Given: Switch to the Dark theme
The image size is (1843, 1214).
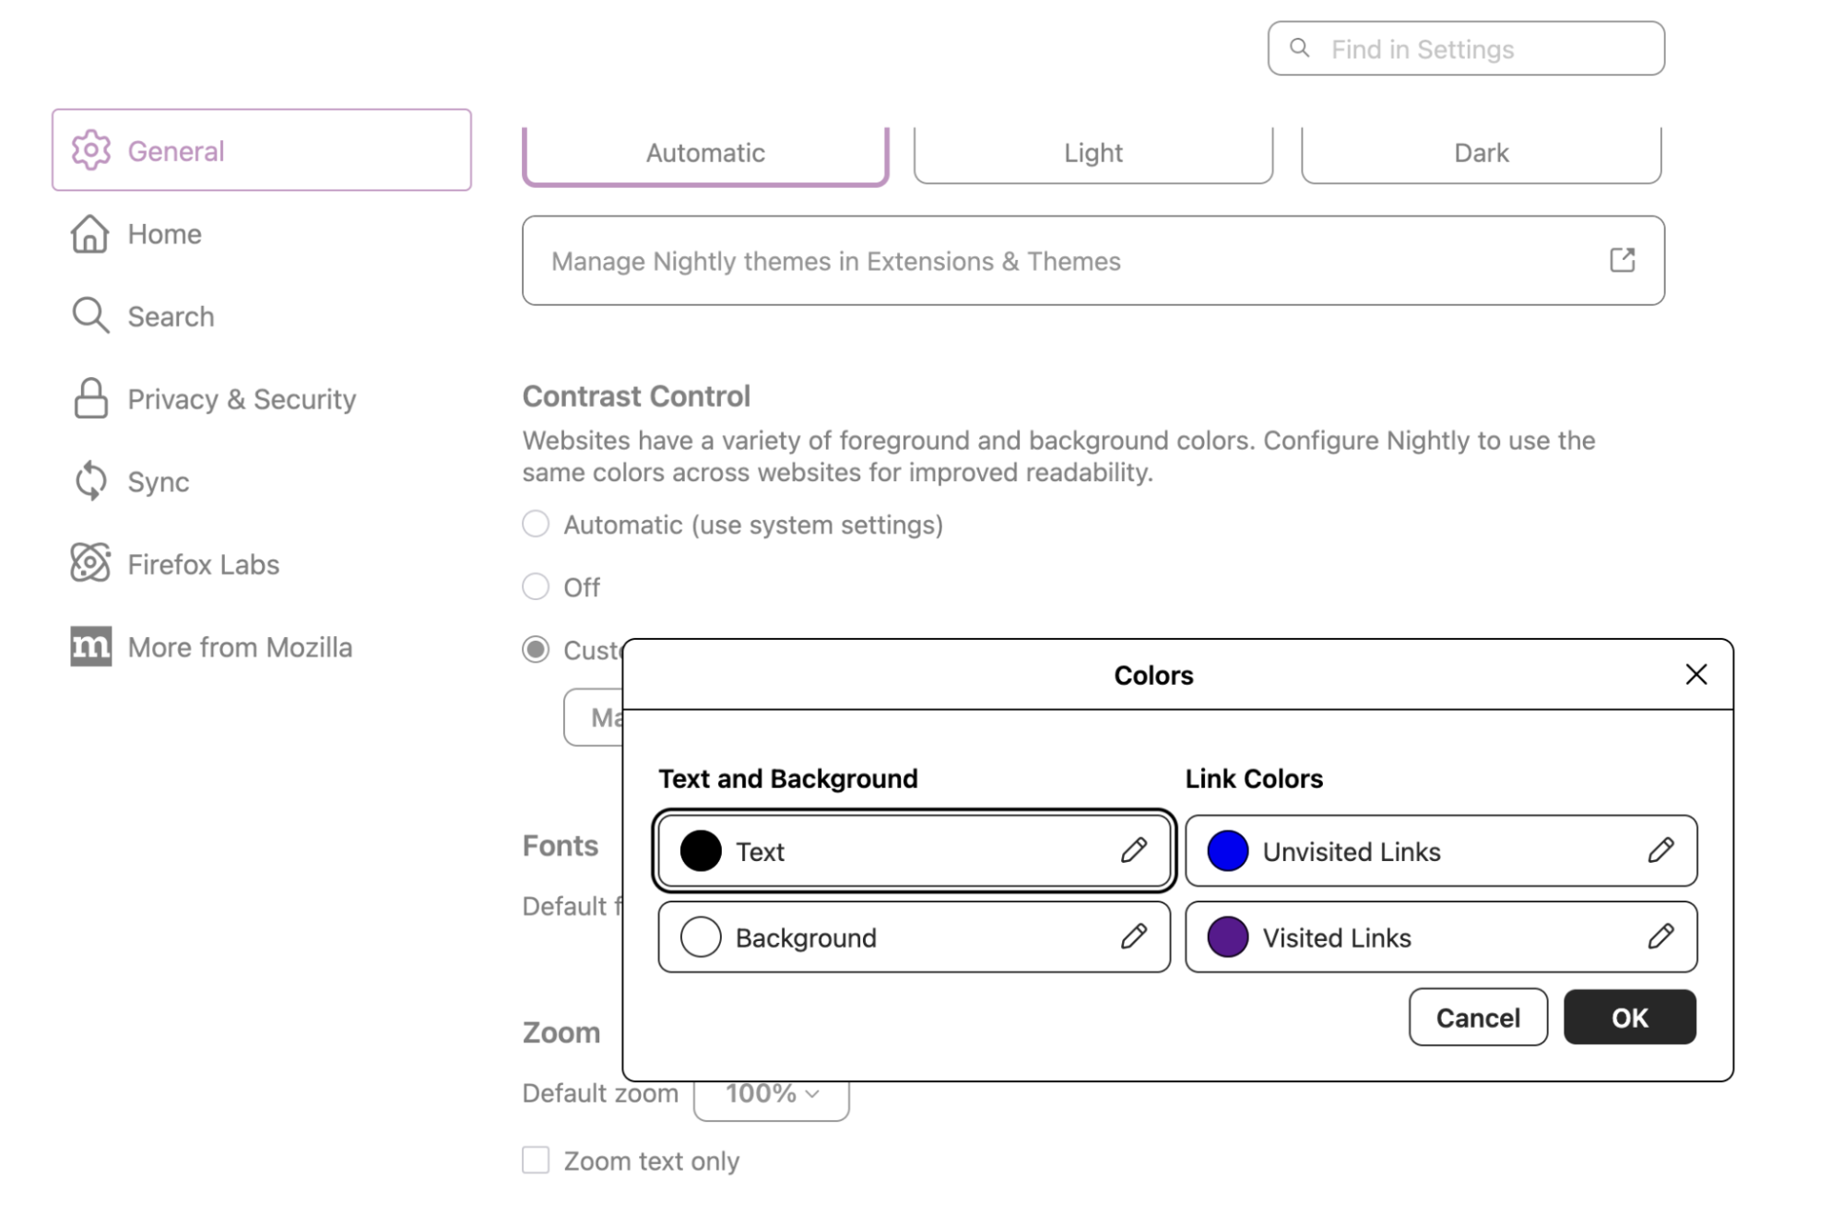Looking at the screenshot, I should point(1480,152).
